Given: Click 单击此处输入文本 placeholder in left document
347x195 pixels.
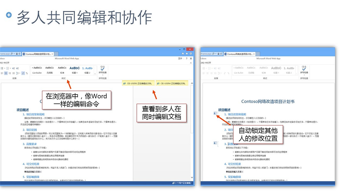Looking at the screenshot, I should (x=32, y=172).
